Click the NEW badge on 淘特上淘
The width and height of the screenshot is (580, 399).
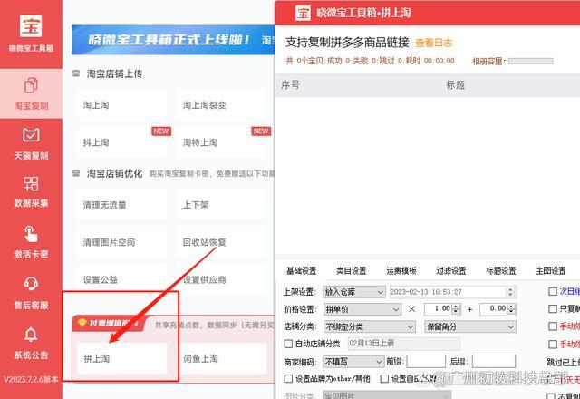tap(261, 131)
